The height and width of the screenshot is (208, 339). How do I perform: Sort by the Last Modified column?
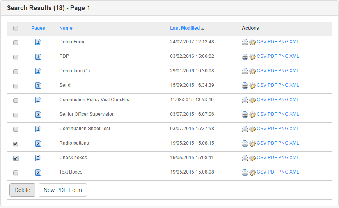tap(185, 28)
